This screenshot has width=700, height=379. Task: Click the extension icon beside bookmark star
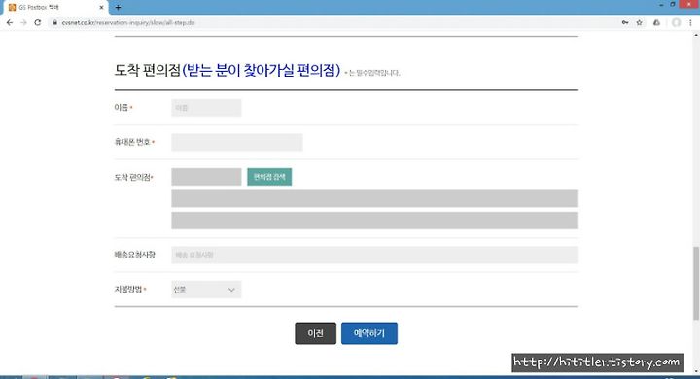click(656, 22)
